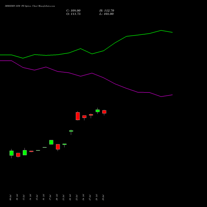Click the chart title text at top left
This screenshot has height=207, width=207.
pos(30,6)
